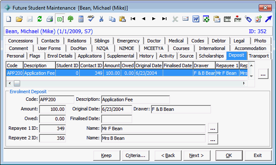Click the blue diagonal arrow icon
Image resolution: width=276 pixels, height=165 pixels.
(x=268, y=19)
